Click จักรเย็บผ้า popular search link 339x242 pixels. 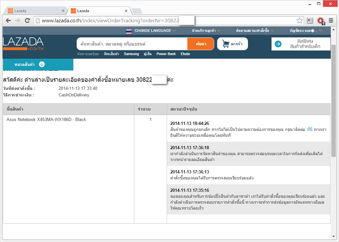(x=111, y=54)
